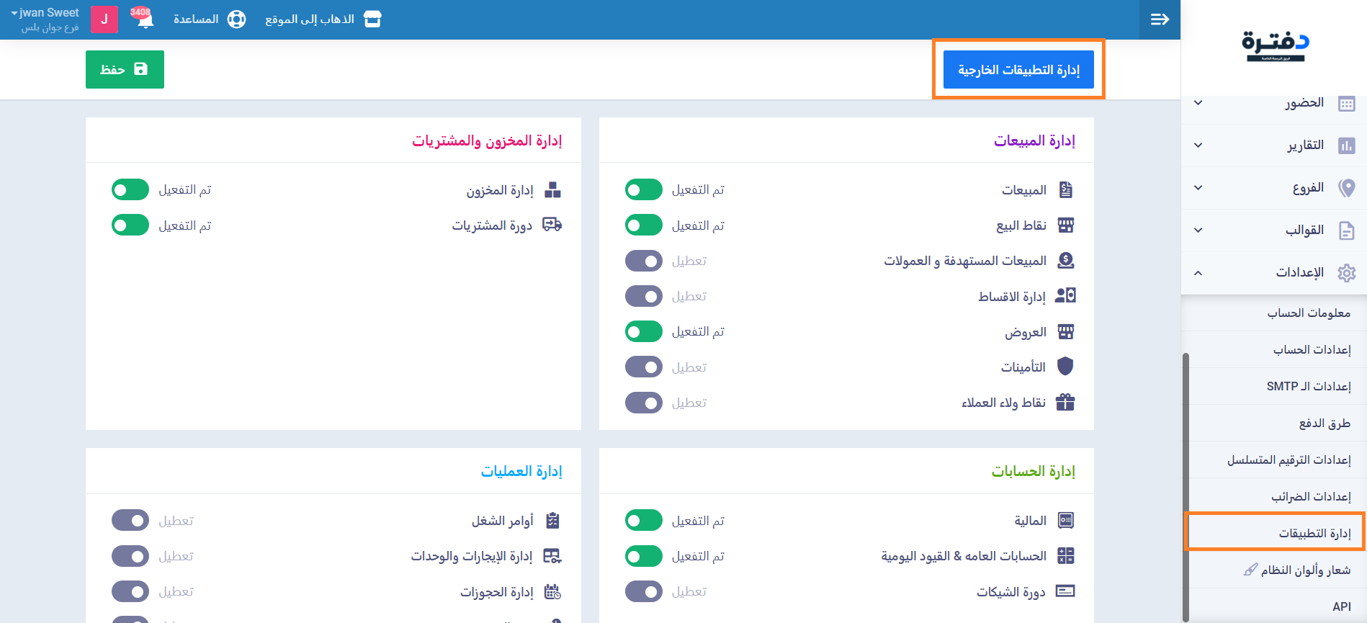Click the purchase cycle truck icon
This screenshot has height=623, width=1367.
point(552,225)
